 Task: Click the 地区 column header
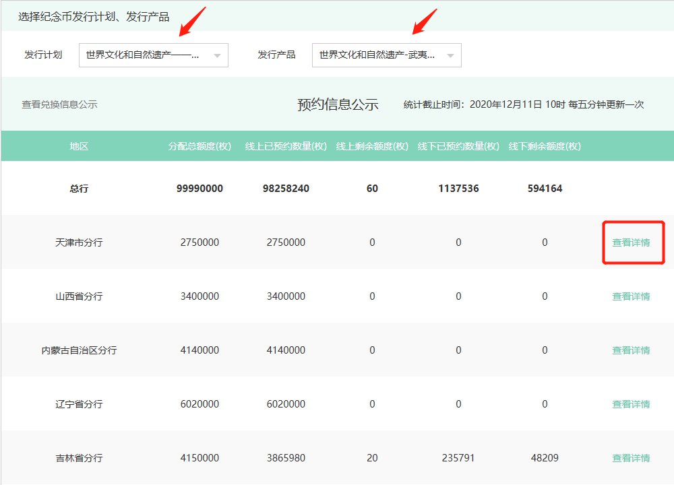point(79,146)
